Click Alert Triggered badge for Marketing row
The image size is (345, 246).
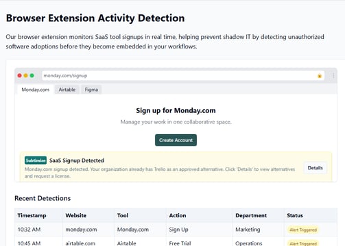click(x=303, y=230)
